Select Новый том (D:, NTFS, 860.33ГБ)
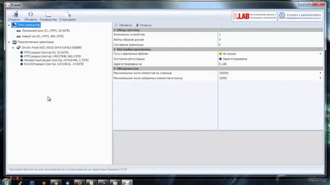This screenshot has height=185, width=330. (42, 36)
